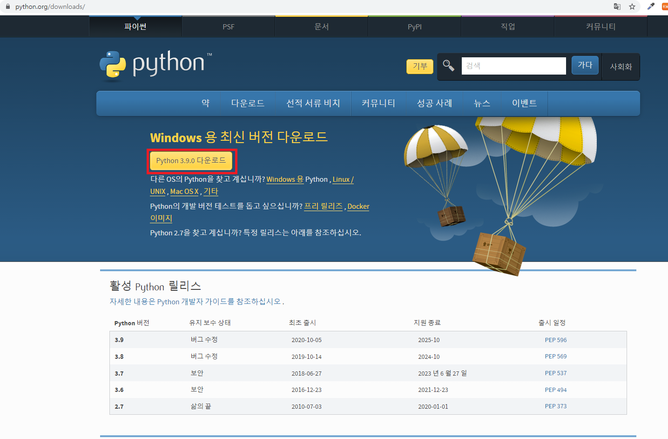This screenshot has height=439, width=668.
Task: Open the Docker 이미지 link
Action: click(x=358, y=206)
